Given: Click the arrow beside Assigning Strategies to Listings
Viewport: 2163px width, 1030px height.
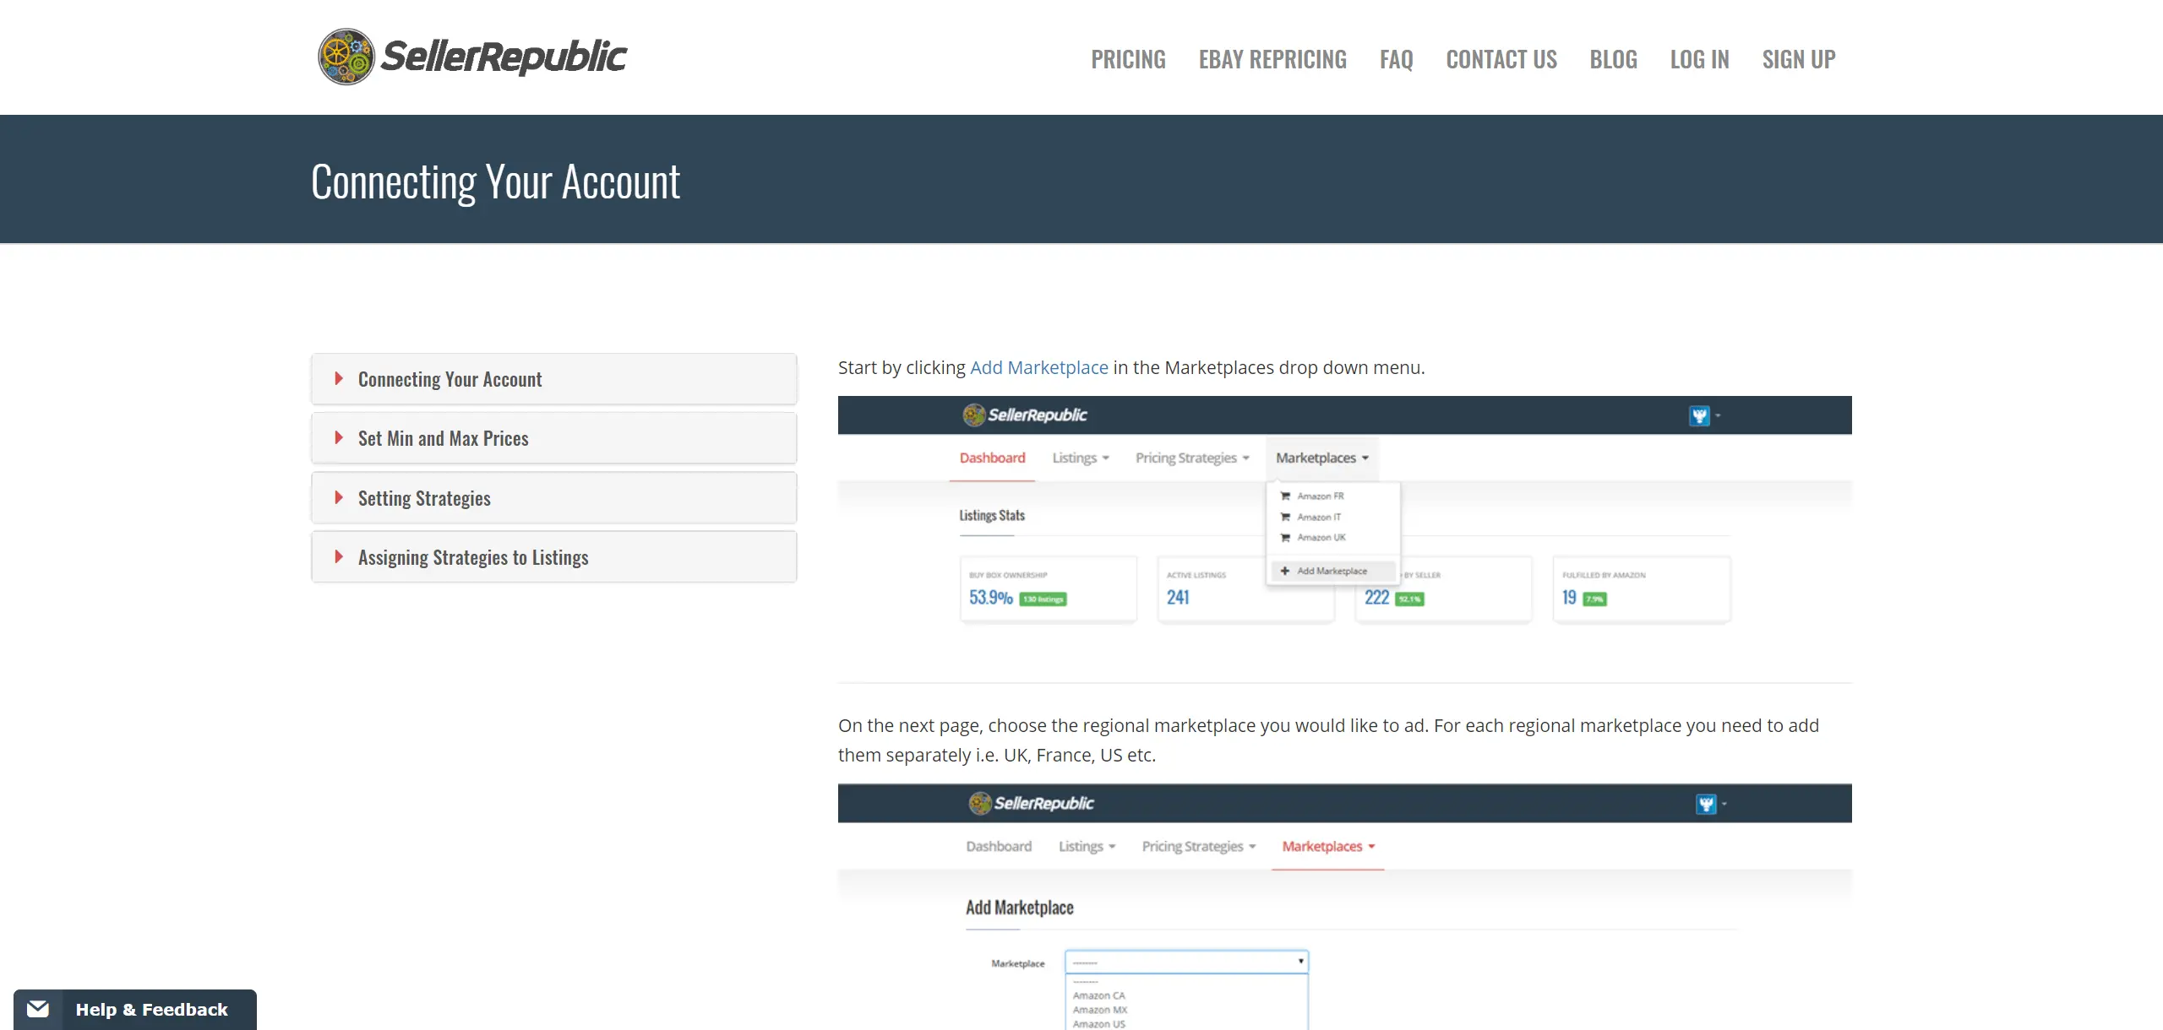Looking at the screenshot, I should click(x=339, y=556).
